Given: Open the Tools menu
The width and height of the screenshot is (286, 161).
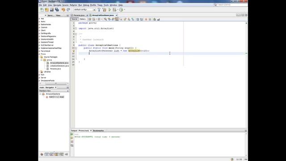Looking at the screenshot, I should pos(106,5).
